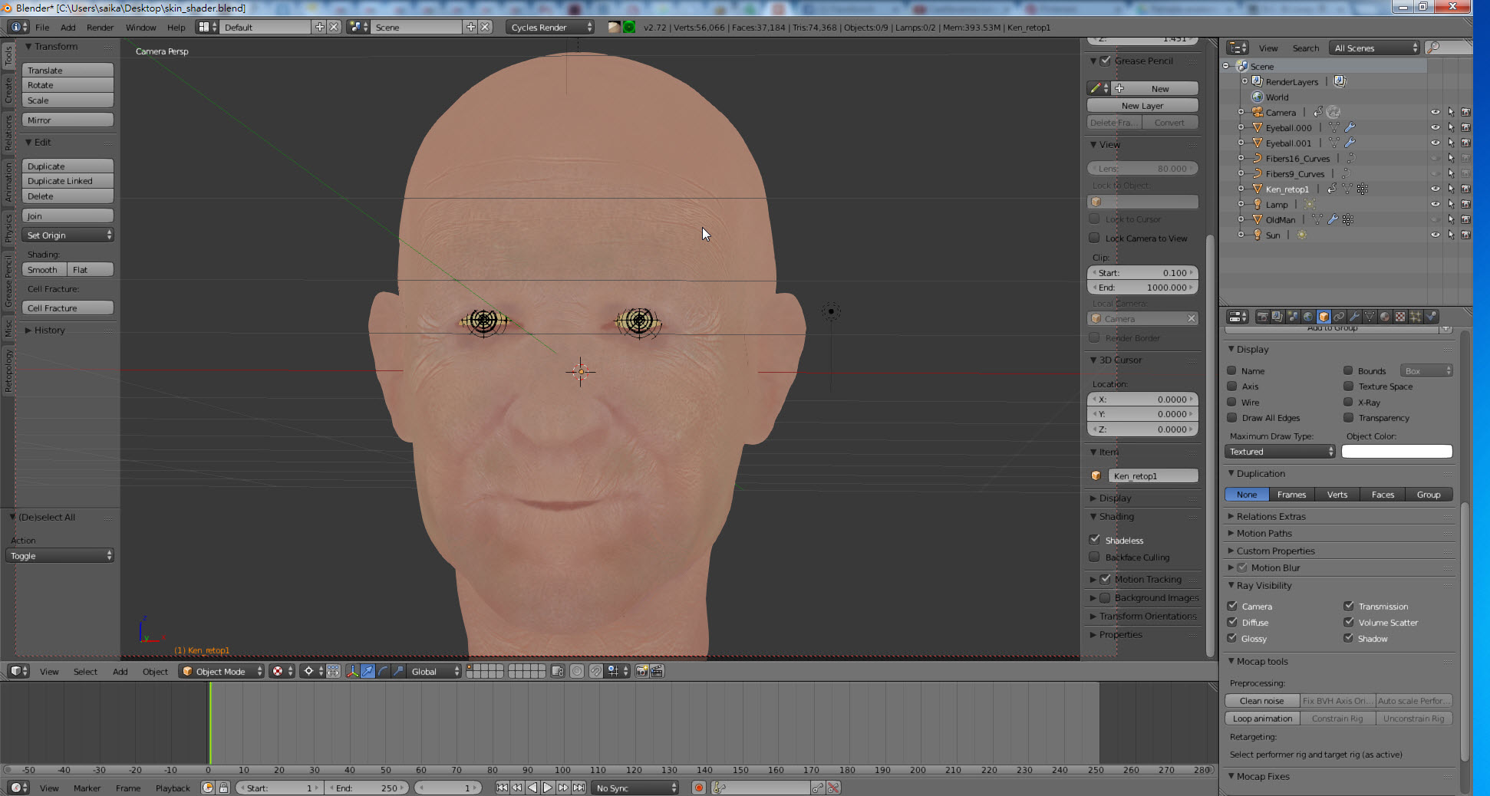
Task: Open the Playback menu in timeline
Action: [x=173, y=788]
